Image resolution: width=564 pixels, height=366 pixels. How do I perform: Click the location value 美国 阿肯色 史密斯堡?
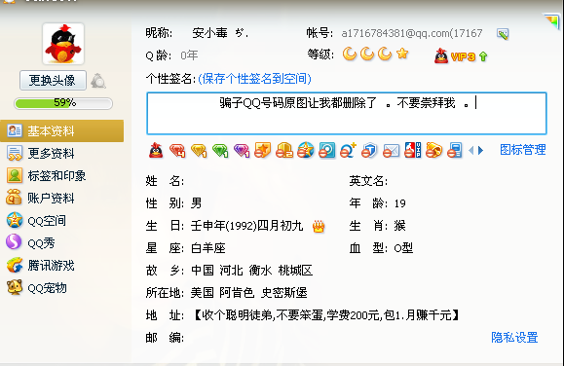tap(249, 293)
